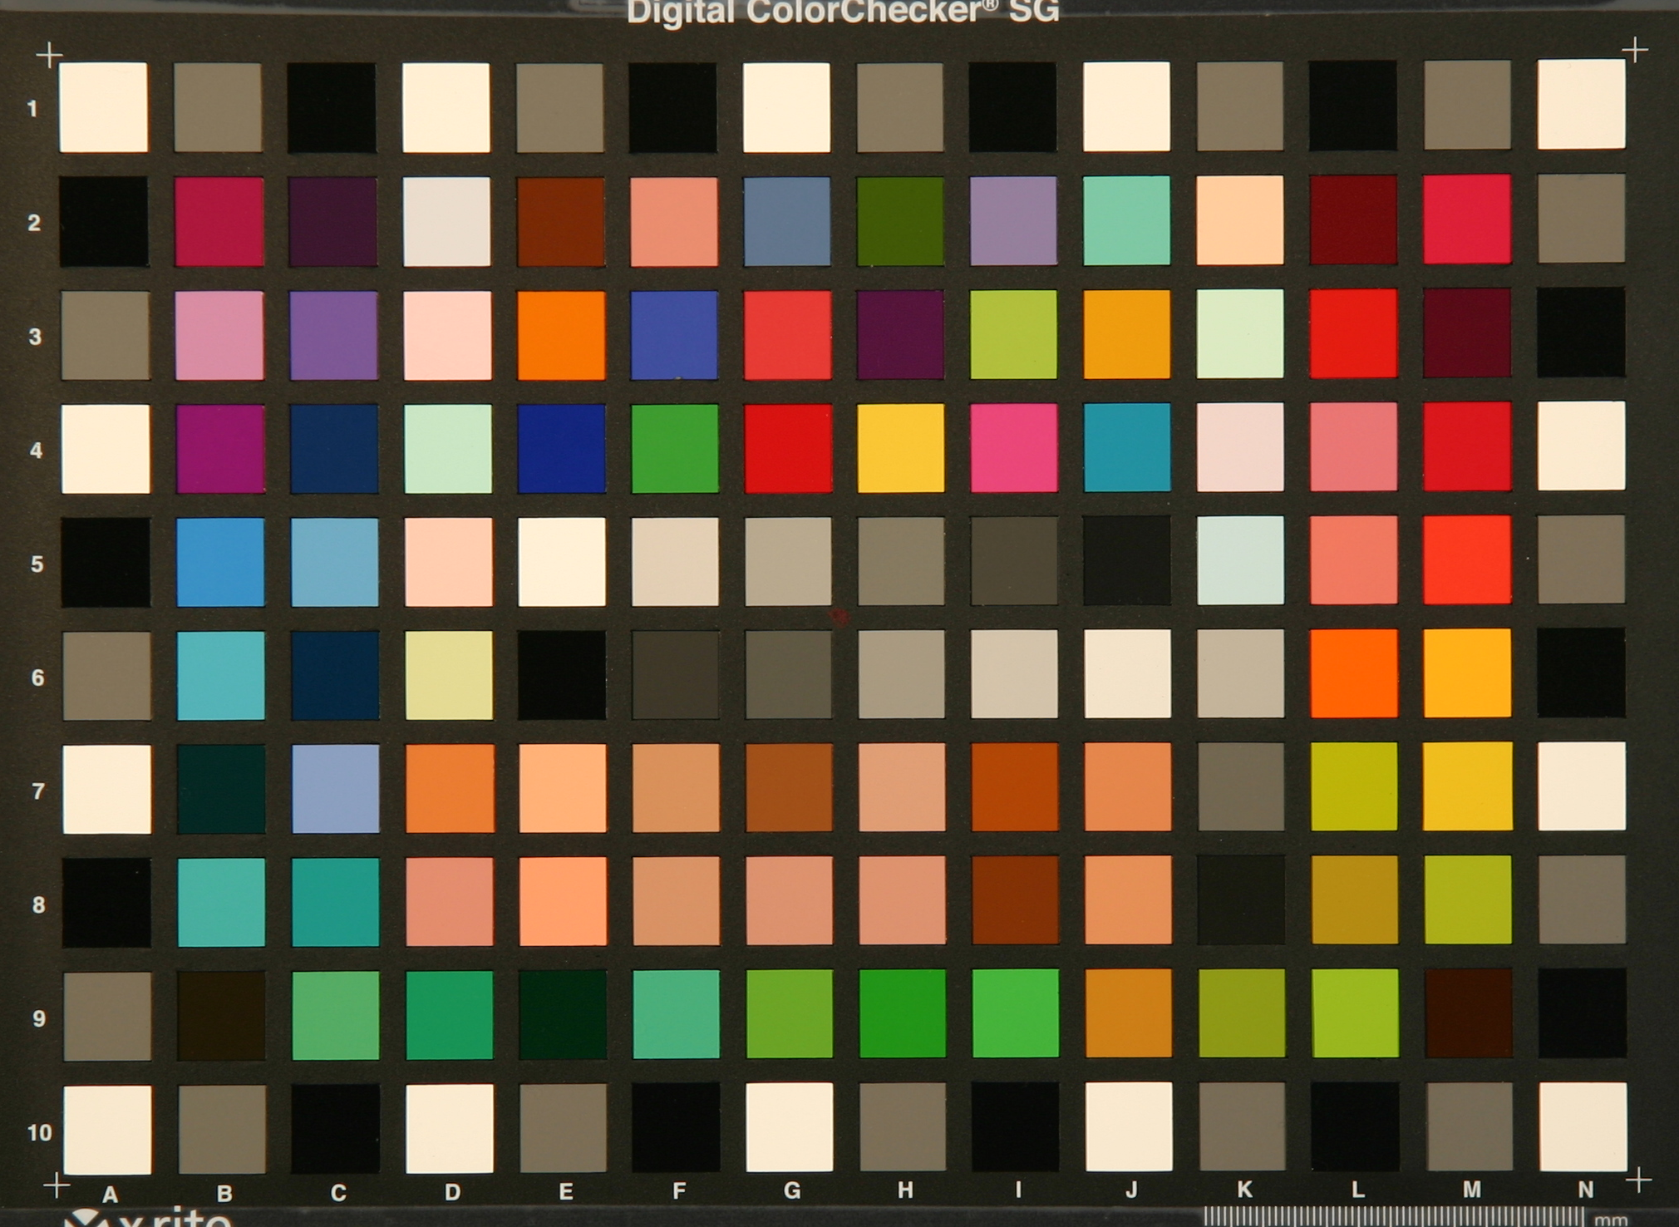
Task: Select the golden yellow patch at M6
Action: tap(1467, 673)
